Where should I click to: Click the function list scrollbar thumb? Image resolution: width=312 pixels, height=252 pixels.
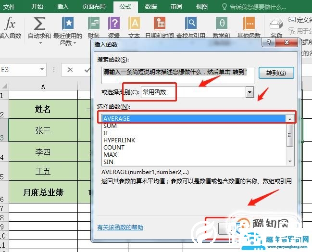(x=290, y=135)
